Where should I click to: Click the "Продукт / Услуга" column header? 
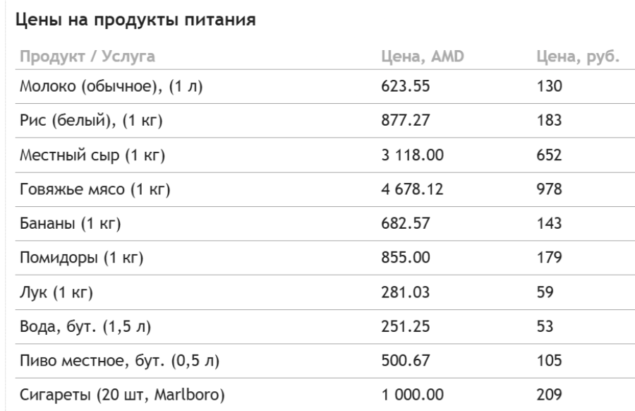click(x=86, y=56)
